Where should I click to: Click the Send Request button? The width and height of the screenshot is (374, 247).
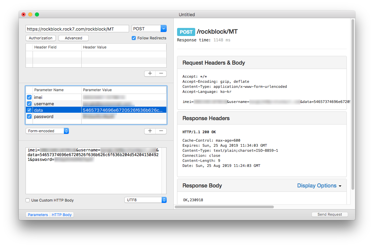[x=330, y=214]
